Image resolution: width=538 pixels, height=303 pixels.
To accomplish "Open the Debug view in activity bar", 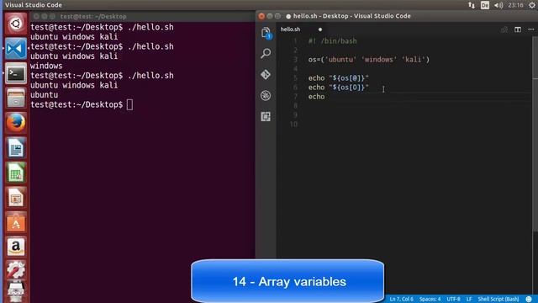I will tap(266, 95).
